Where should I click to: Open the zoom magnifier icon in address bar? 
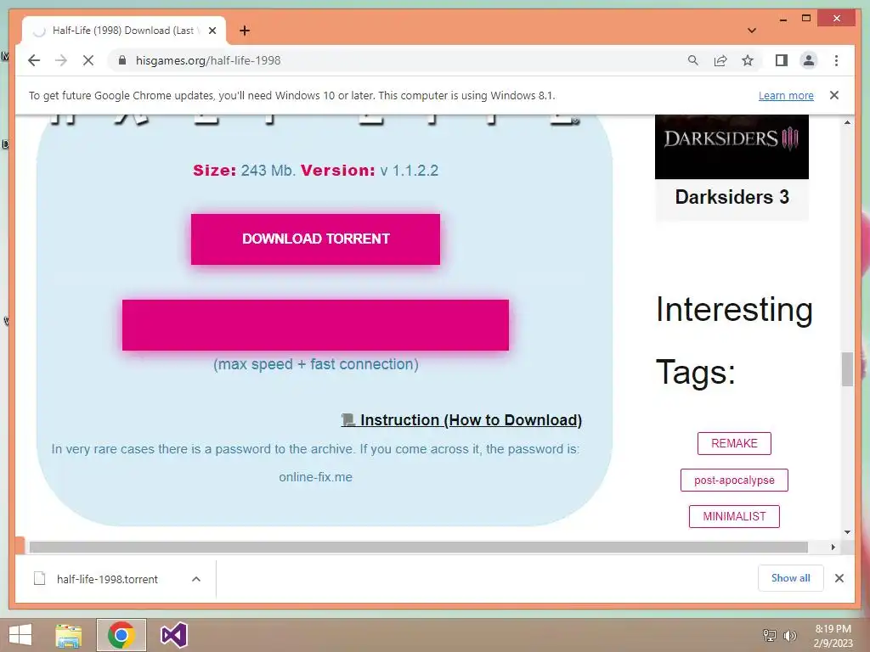(693, 60)
